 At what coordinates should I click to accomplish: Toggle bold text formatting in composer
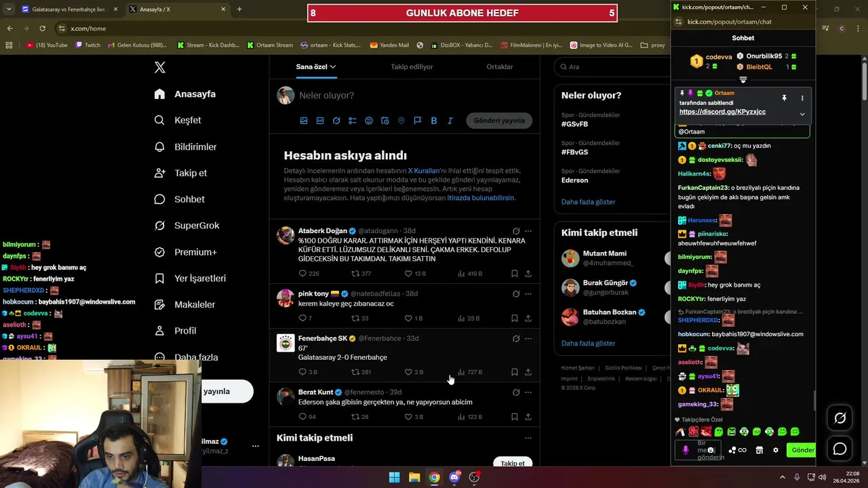pos(434,121)
